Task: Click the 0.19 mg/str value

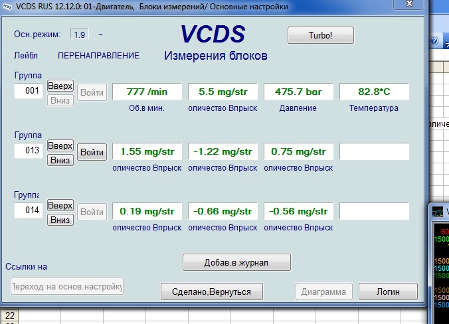Action: coord(147,211)
